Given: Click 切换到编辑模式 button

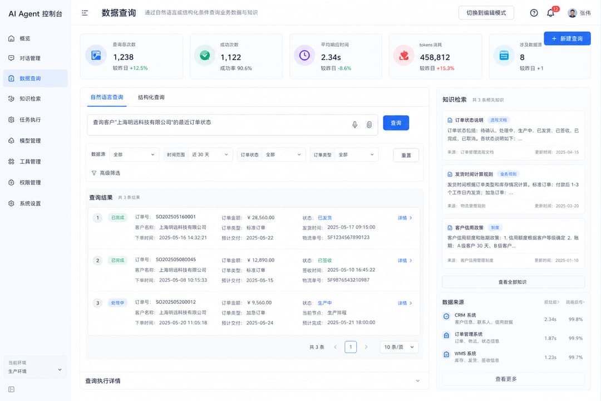Looking at the screenshot, I should pyautogui.click(x=486, y=13).
